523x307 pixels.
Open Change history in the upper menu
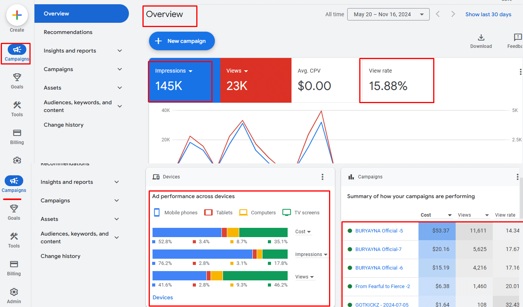click(x=63, y=125)
